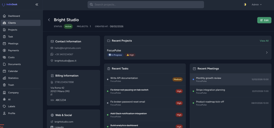Toggle status dot for Write API documentation
274x128 pixels.
pyautogui.click(x=108, y=79)
